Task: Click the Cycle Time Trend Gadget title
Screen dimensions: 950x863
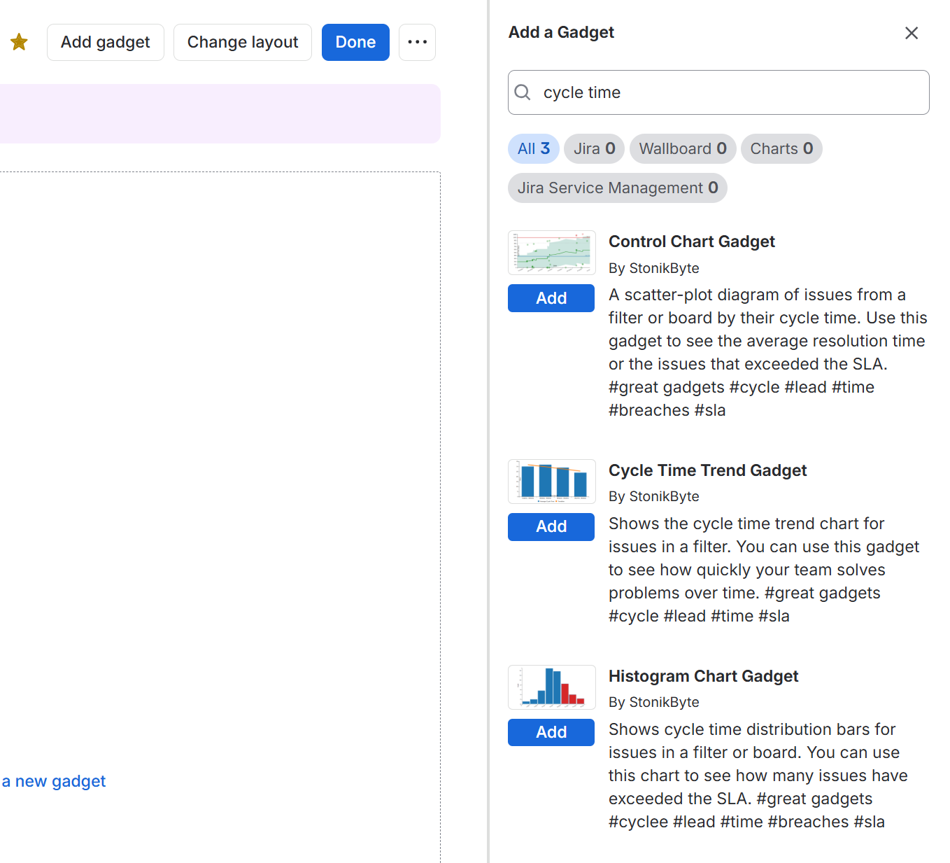Action: point(707,470)
